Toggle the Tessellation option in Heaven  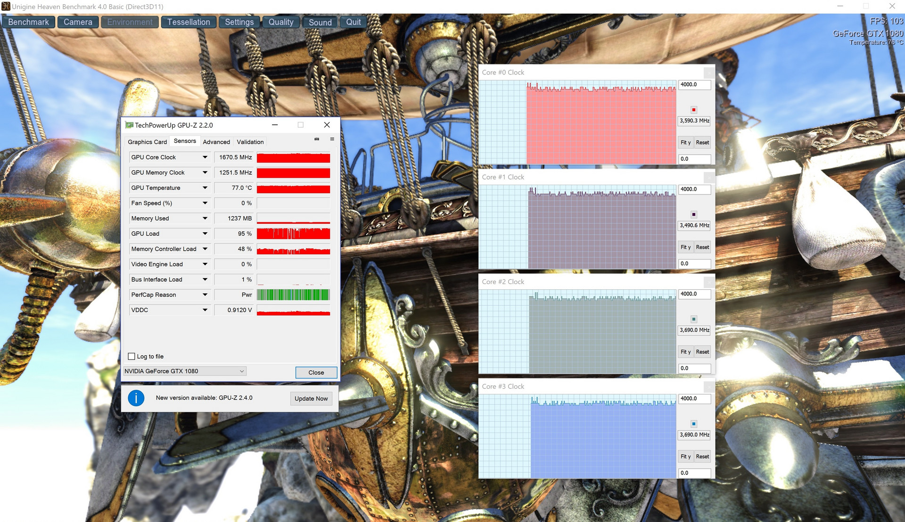[x=189, y=22]
